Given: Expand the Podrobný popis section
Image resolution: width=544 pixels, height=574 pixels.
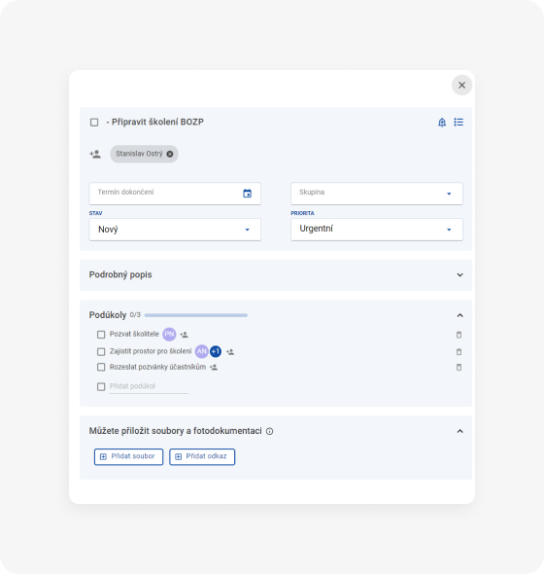Looking at the screenshot, I should click(276, 275).
